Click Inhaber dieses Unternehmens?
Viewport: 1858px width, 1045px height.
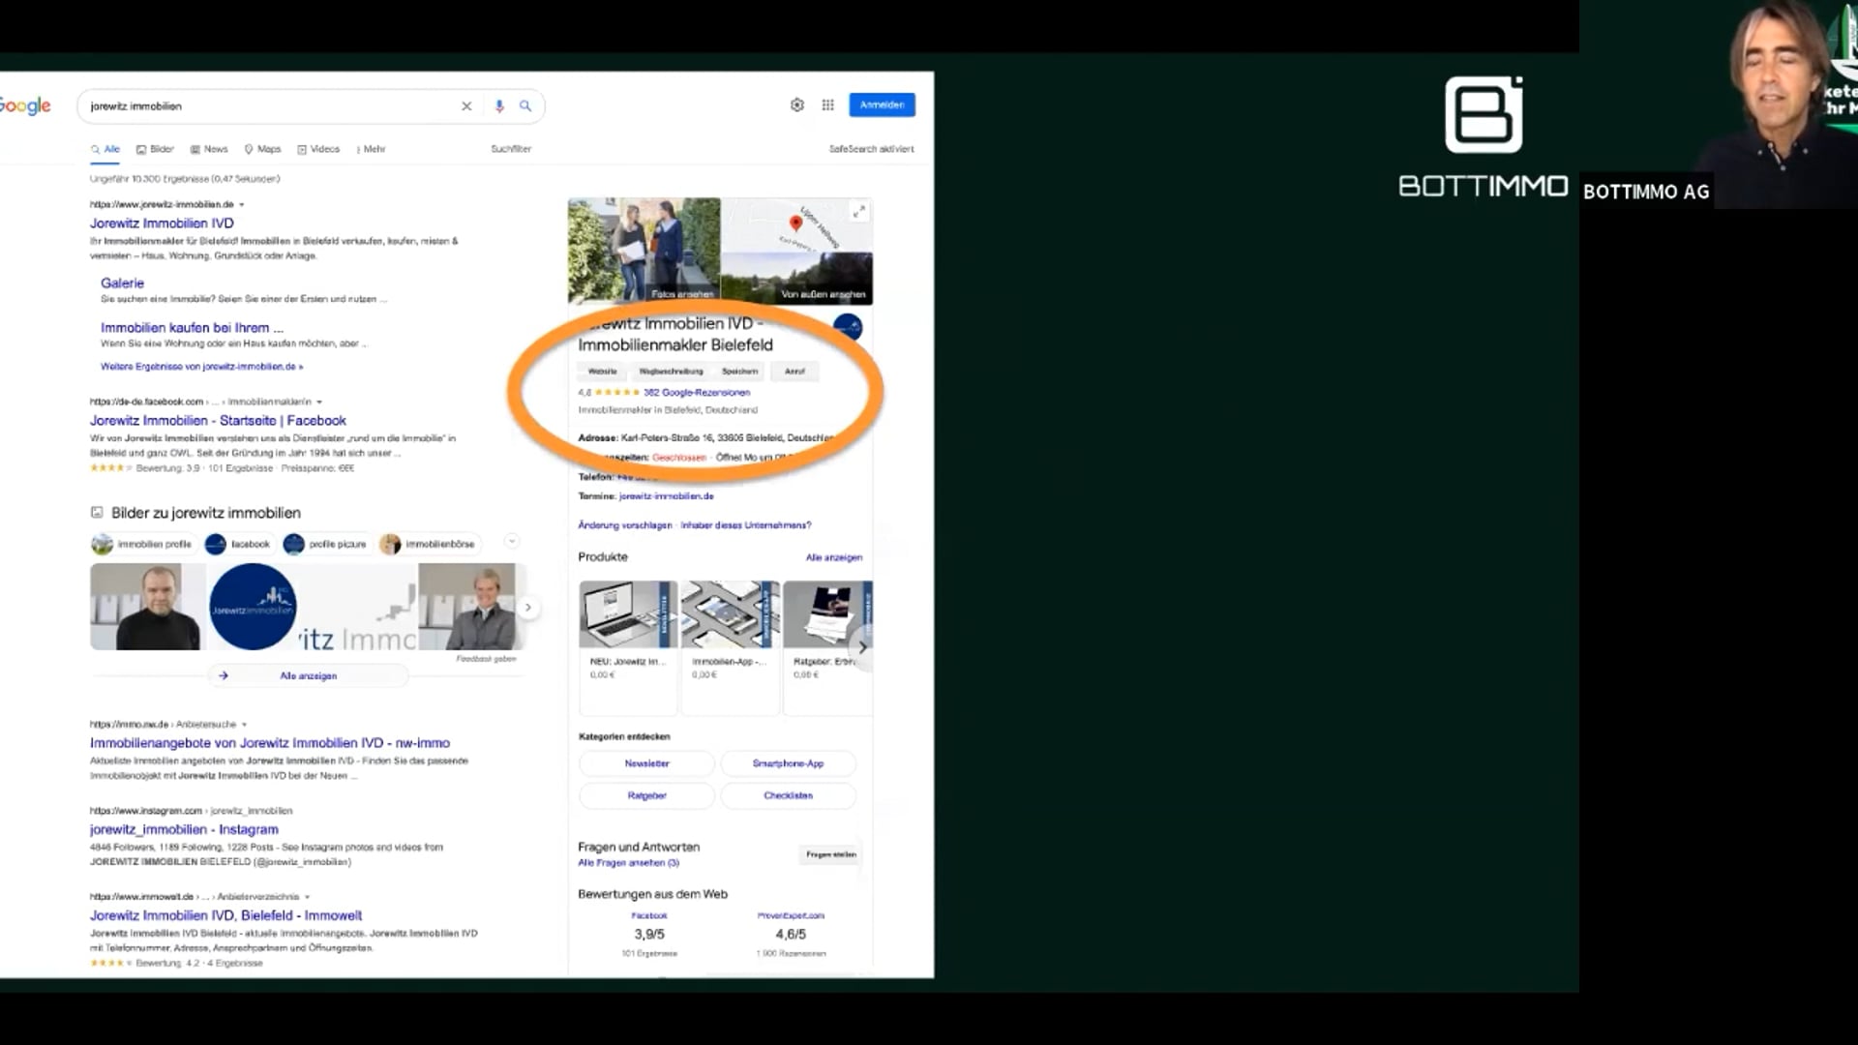click(746, 525)
